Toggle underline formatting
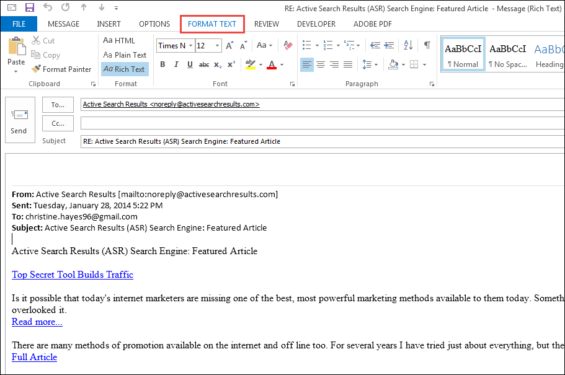Image resolution: width=565 pixels, height=375 pixels. click(x=190, y=64)
